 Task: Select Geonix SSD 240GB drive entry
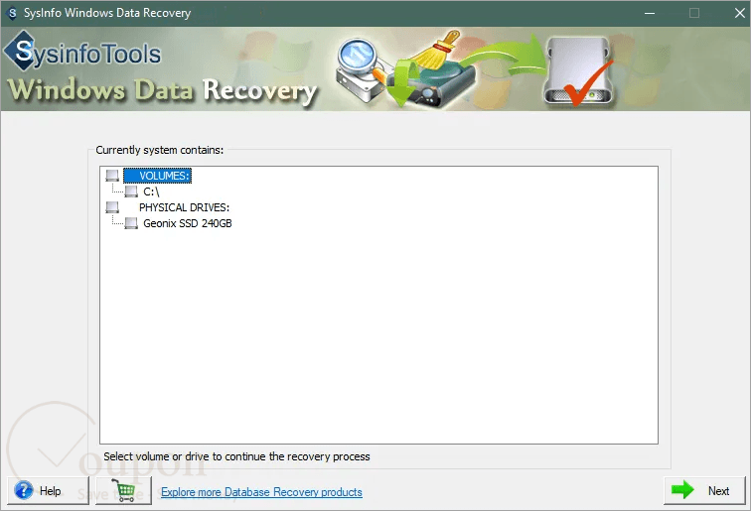(x=188, y=223)
